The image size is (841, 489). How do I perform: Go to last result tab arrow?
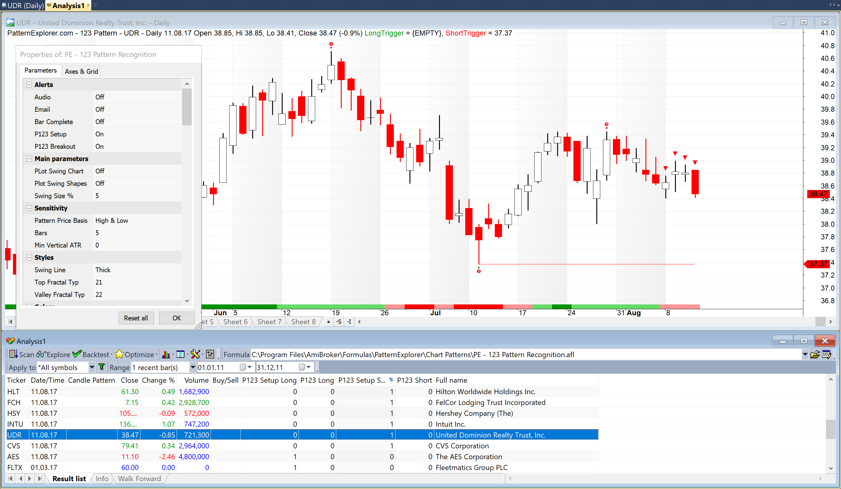coord(40,478)
